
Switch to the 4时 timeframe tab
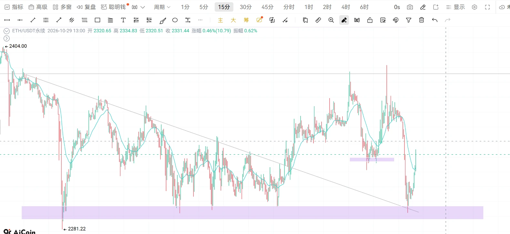click(x=346, y=7)
